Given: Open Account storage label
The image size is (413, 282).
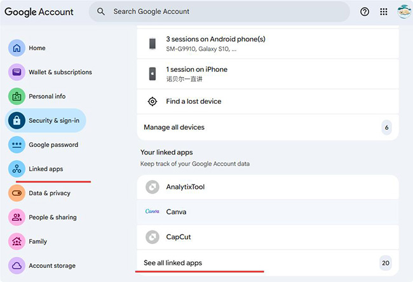Looking at the screenshot, I should click(52, 265).
